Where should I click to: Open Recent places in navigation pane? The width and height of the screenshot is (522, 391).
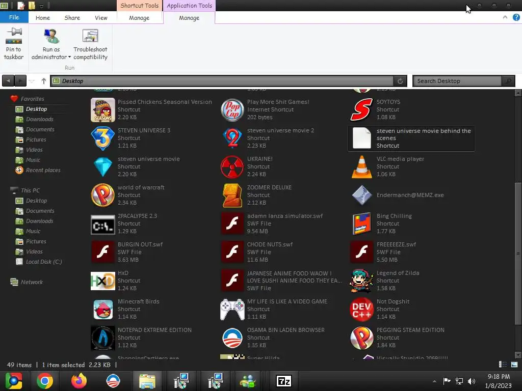43,170
